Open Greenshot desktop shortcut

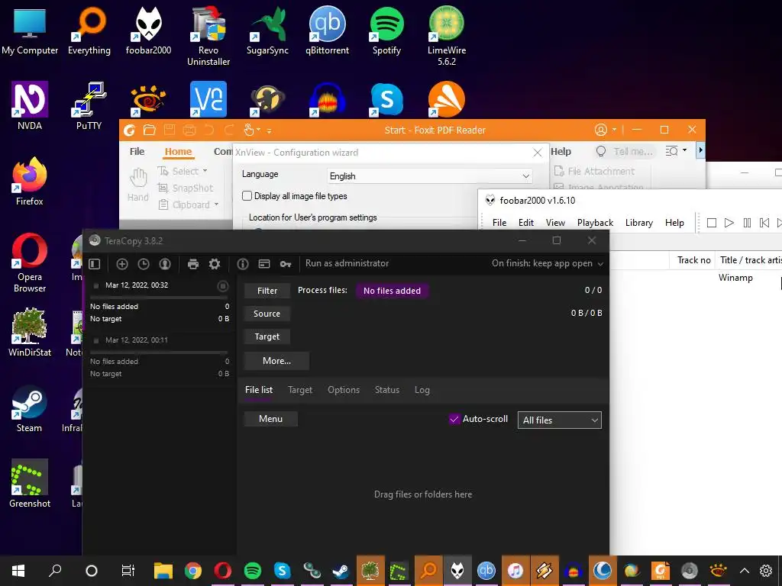pos(30,484)
